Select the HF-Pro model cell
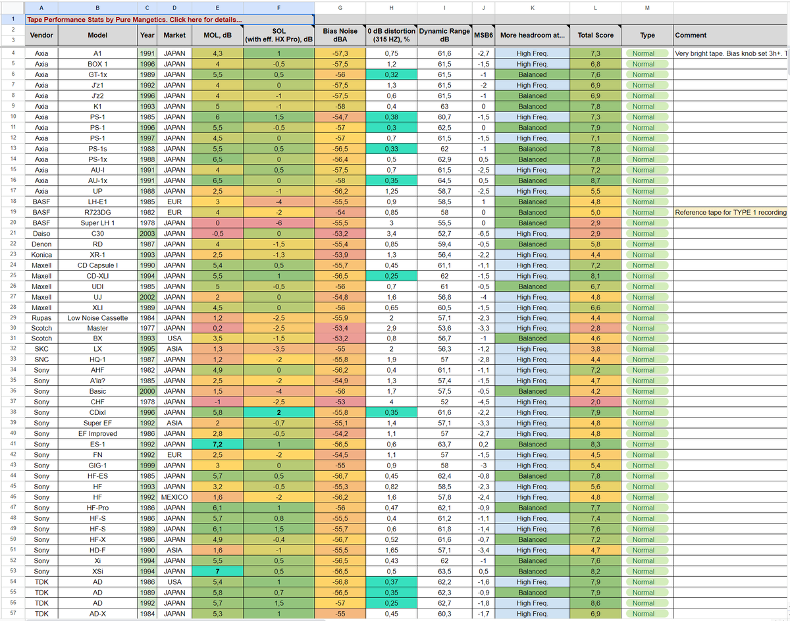The image size is (790, 621). [x=97, y=508]
